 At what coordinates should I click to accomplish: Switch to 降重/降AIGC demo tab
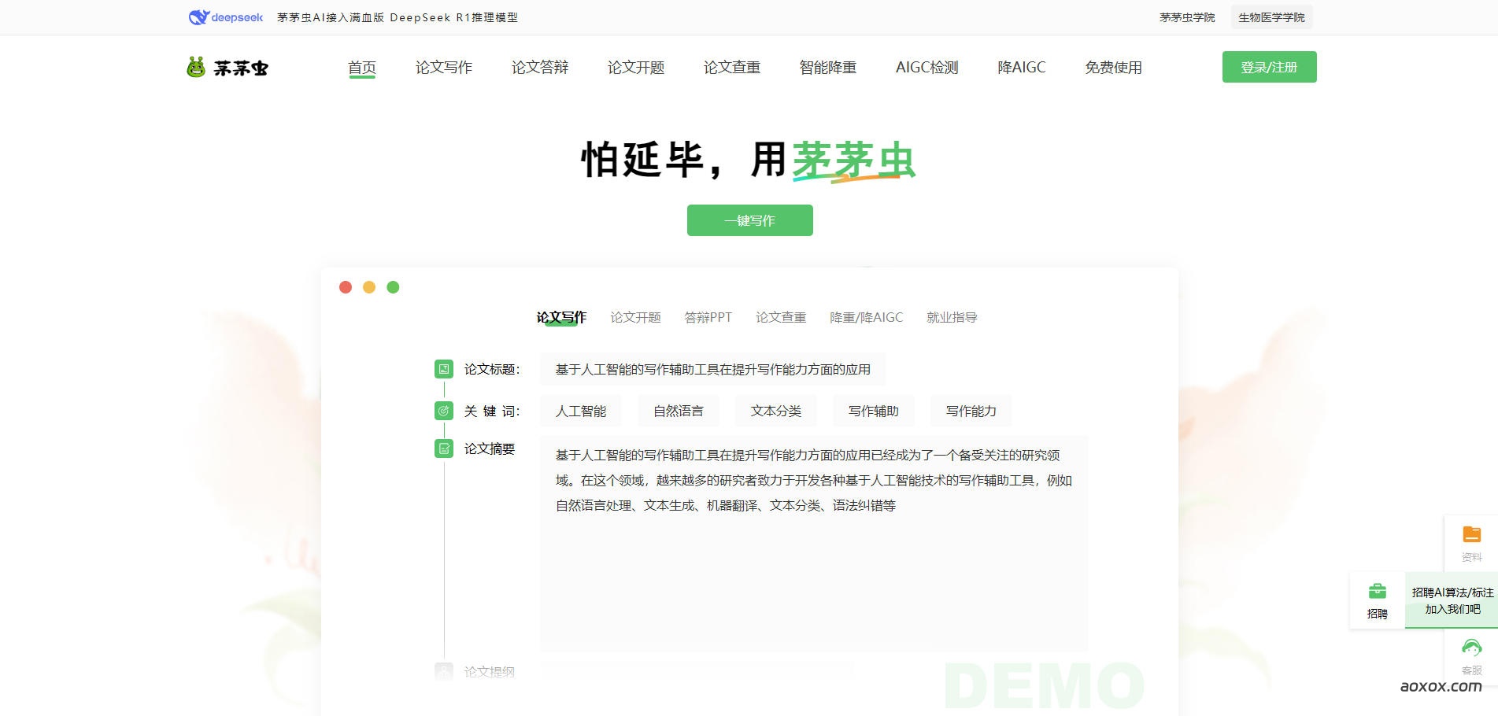point(866,317)
